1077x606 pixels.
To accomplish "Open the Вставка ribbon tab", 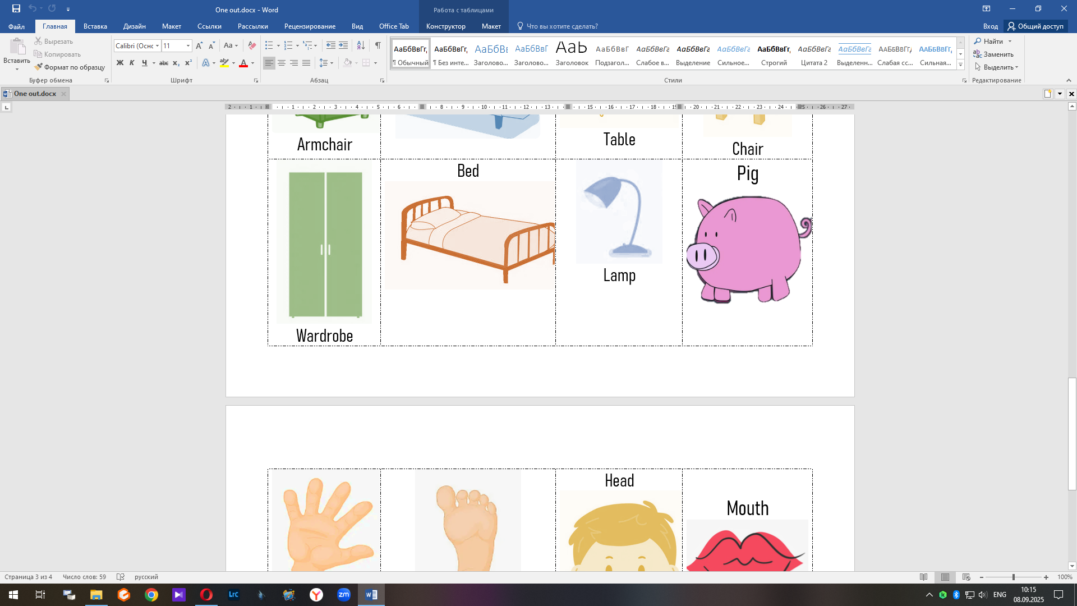I will (x=95, y=26).
